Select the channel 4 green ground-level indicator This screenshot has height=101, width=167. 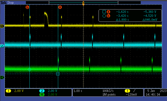coord(2,77)
